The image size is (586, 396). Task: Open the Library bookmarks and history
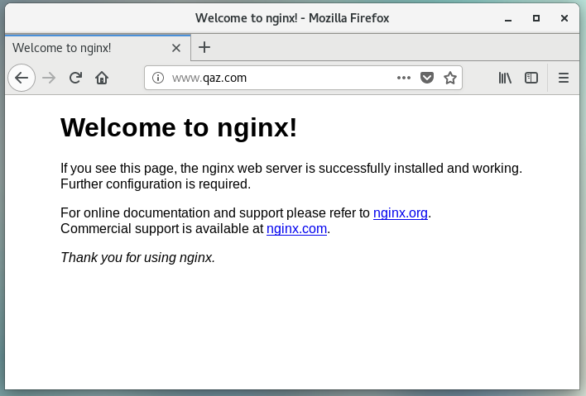[505, 78]
